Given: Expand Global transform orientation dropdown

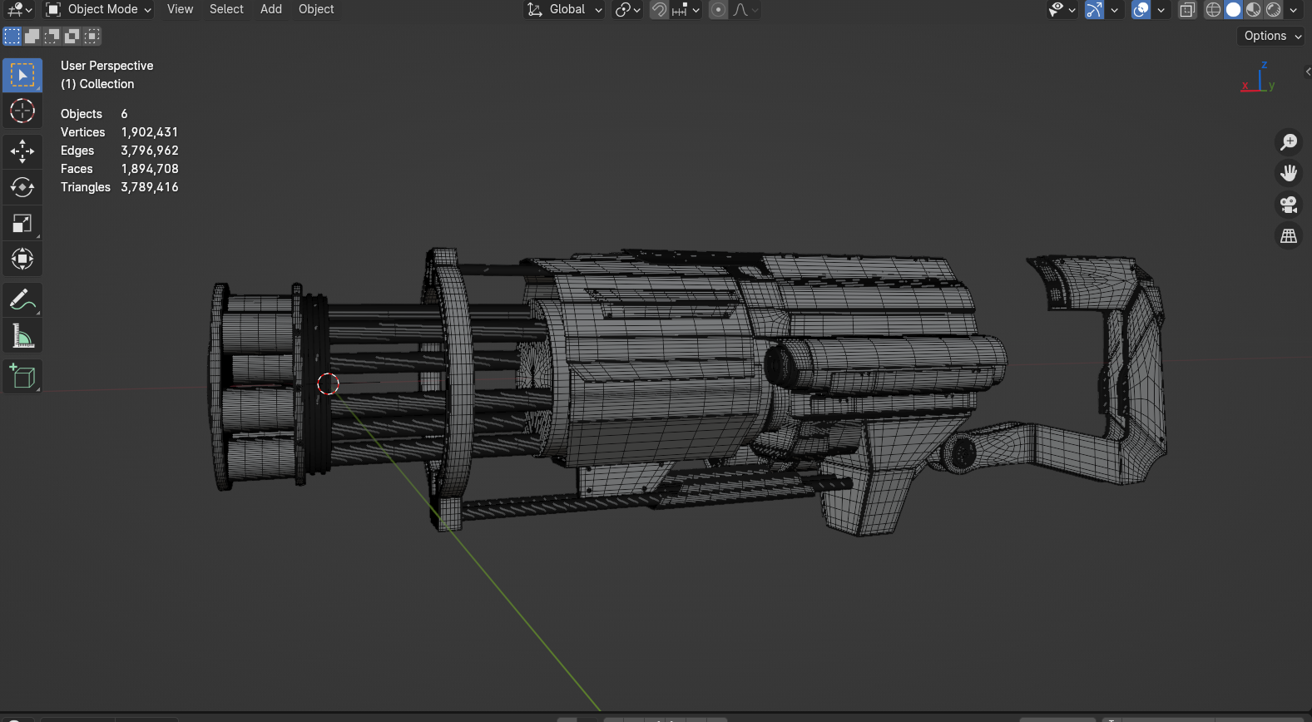Looking at the screenshot, I should [x=566, y=10].
